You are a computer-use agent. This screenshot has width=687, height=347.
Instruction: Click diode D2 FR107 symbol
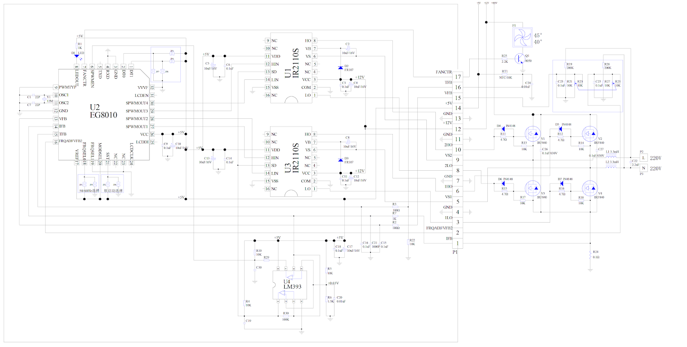coord(340,68)
